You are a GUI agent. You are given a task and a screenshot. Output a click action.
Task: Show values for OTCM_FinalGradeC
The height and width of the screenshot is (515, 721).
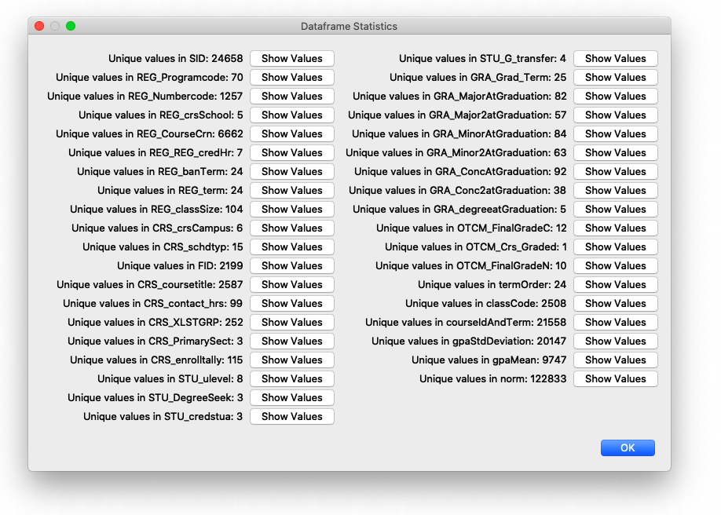click(615, 228)
